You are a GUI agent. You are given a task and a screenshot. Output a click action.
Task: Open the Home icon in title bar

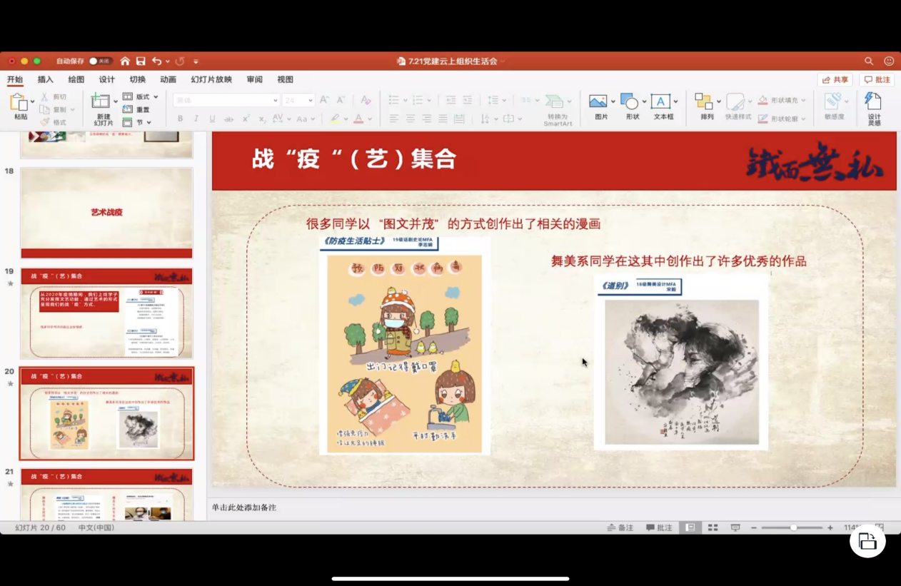point(125,61)
